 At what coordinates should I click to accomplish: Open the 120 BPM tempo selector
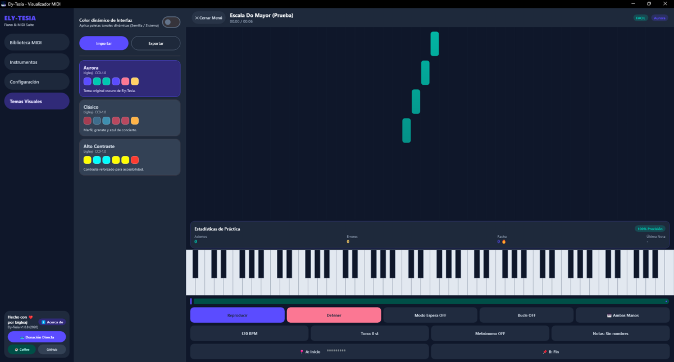(249, 333)
